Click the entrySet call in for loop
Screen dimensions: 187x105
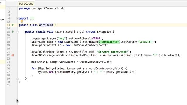pos(114,69)
